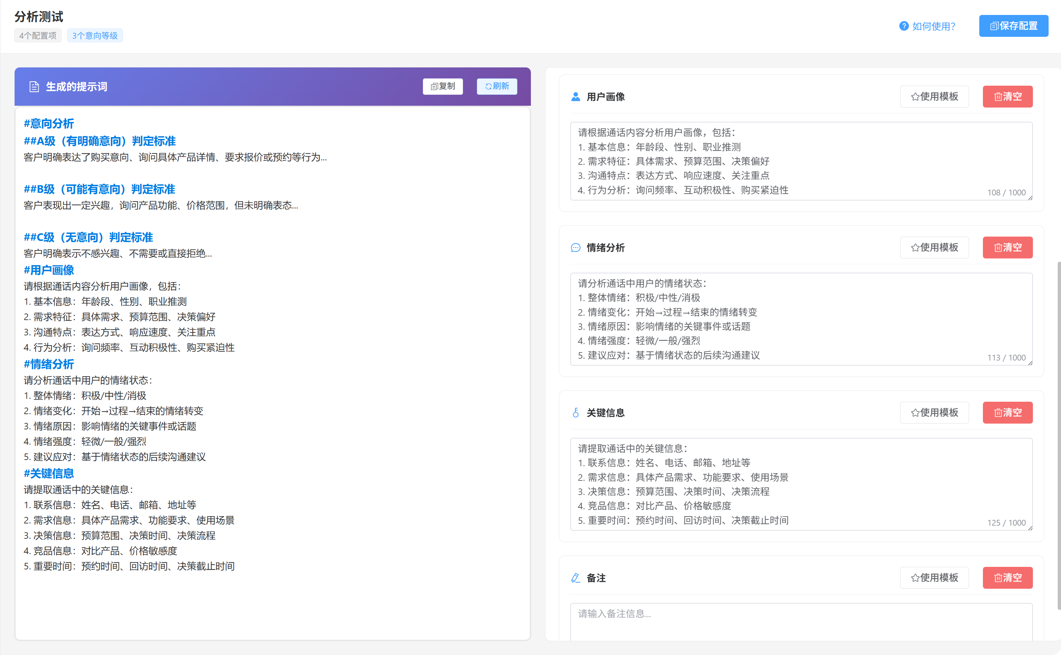
Task: Click the user profile icon next to 用户画像
Action: [575, 97]
